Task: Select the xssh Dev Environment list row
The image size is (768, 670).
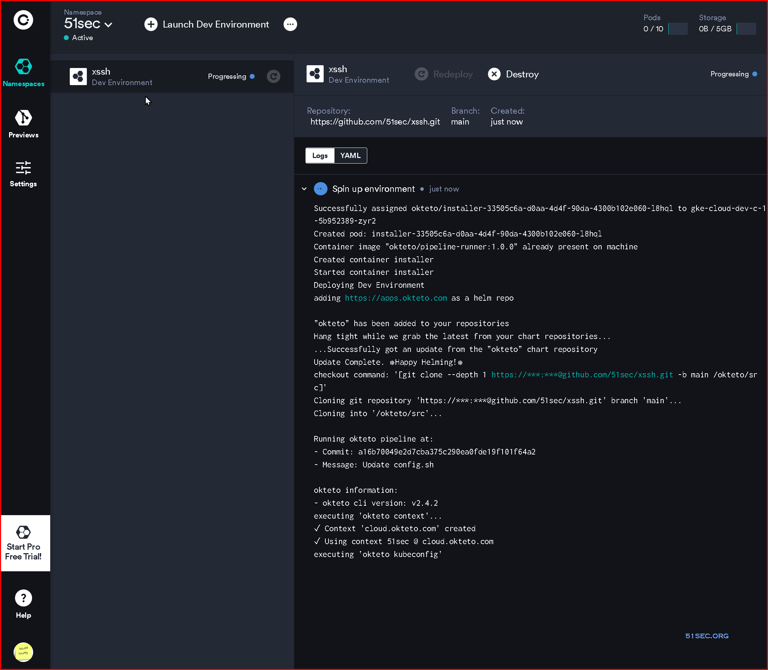Action: (x=172, y=77)
